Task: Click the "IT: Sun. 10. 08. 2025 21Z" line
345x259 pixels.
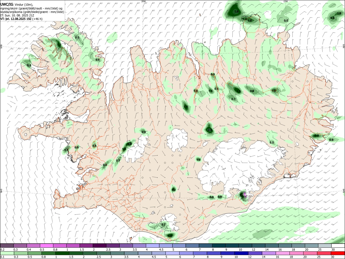Action: (x=17, y=15)
